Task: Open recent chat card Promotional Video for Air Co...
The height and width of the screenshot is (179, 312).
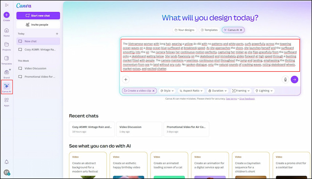Action: [x=186, y=129]
